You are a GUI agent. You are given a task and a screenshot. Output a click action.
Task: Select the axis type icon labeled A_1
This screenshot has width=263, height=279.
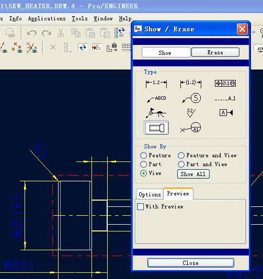point(225,98)
